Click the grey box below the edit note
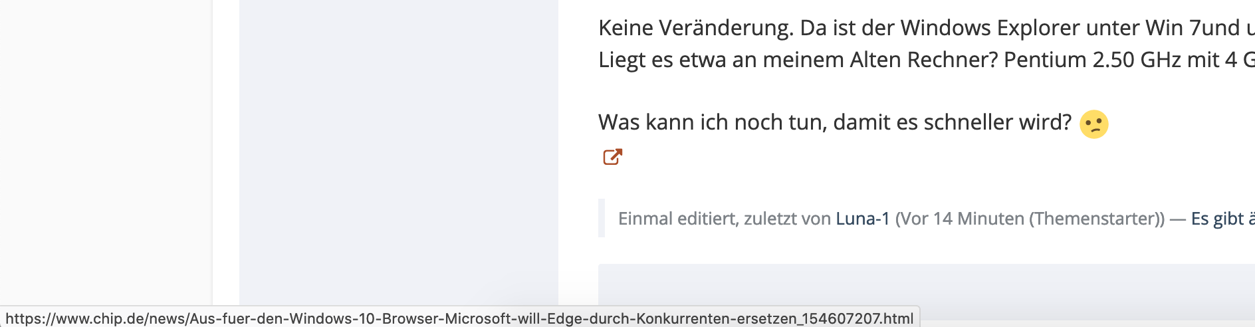1255x327 pixels. tap(924, 292)
